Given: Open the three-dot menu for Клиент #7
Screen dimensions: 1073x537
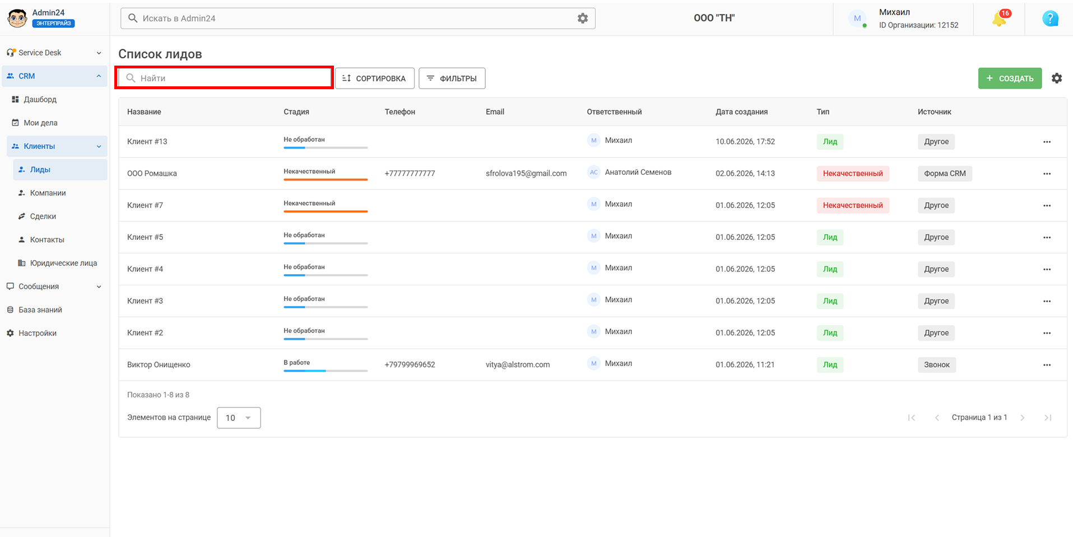Looking at the screenshot, I should tap(1047, 206).
